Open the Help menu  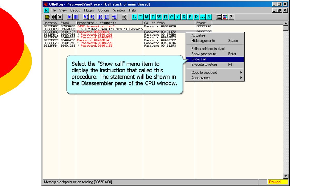(132, 10)
